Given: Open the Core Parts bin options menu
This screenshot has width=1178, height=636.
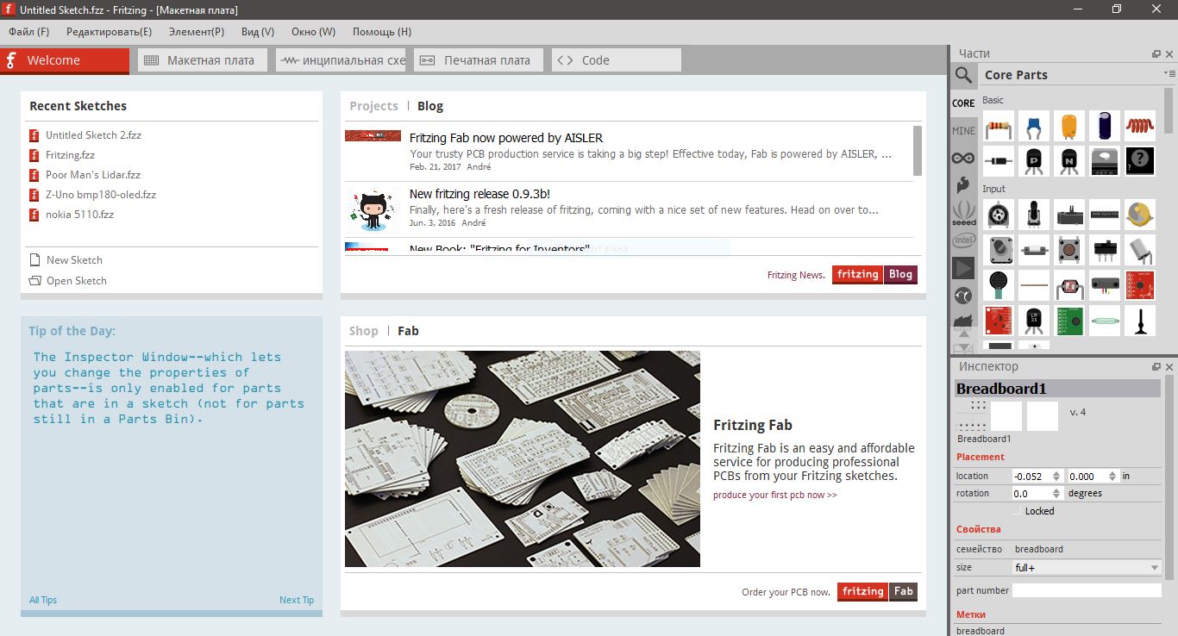Looking at the screenshot, I should 1169,74.
